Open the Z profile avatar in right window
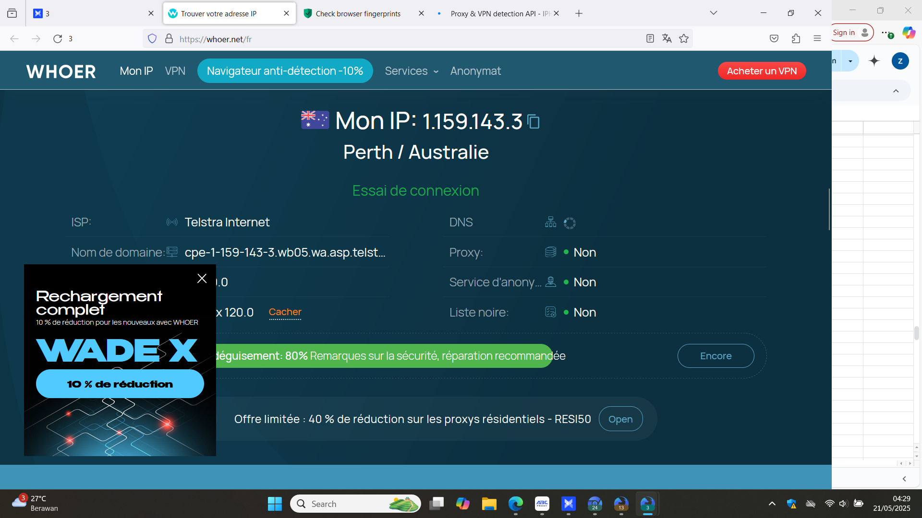The image size is (922, 518). coord(900,61)
